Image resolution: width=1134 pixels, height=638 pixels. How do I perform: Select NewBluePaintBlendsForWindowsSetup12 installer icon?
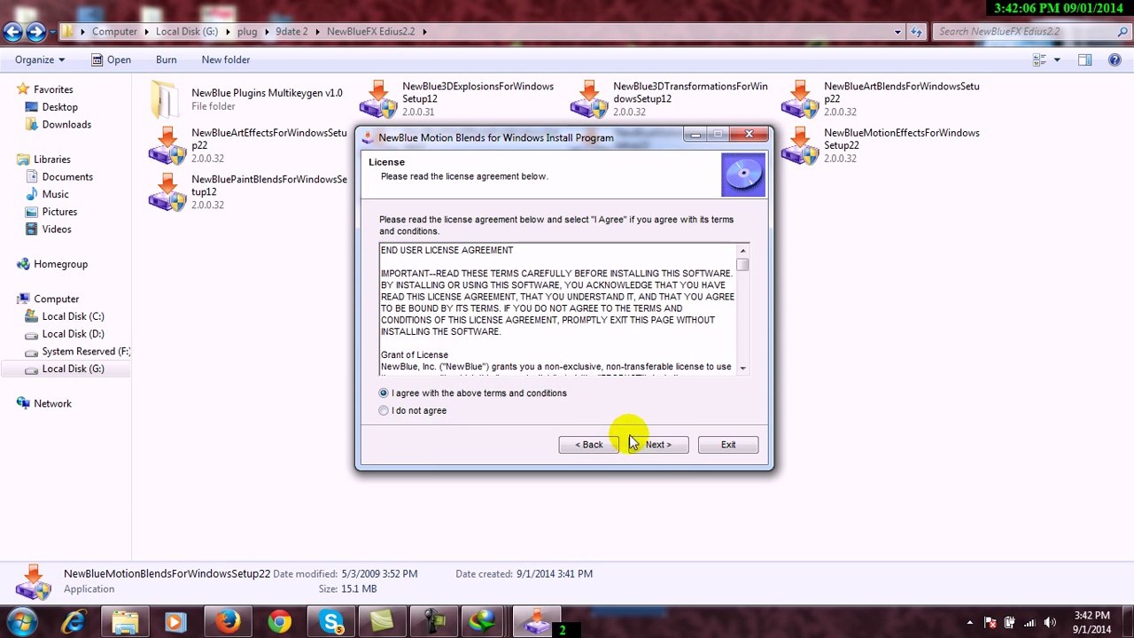click(167, 191)
